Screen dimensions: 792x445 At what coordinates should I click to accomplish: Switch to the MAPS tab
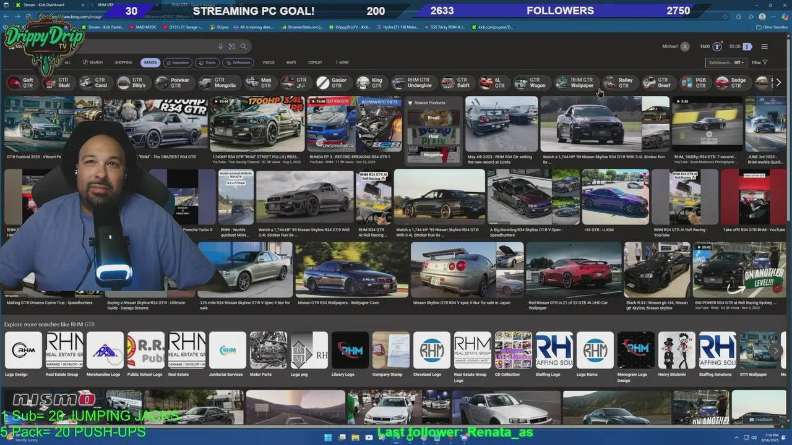[291, 62]
